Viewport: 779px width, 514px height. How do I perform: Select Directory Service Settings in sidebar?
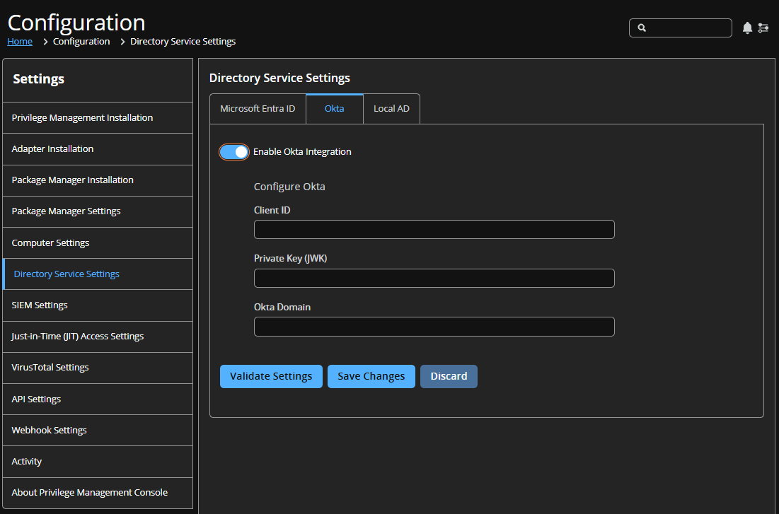coord(98,274)
